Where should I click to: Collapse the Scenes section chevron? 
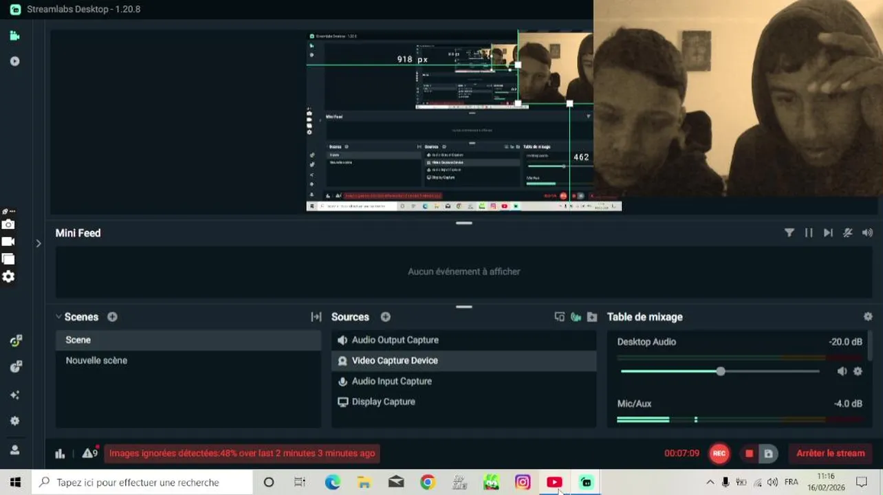tap(58, 317)
